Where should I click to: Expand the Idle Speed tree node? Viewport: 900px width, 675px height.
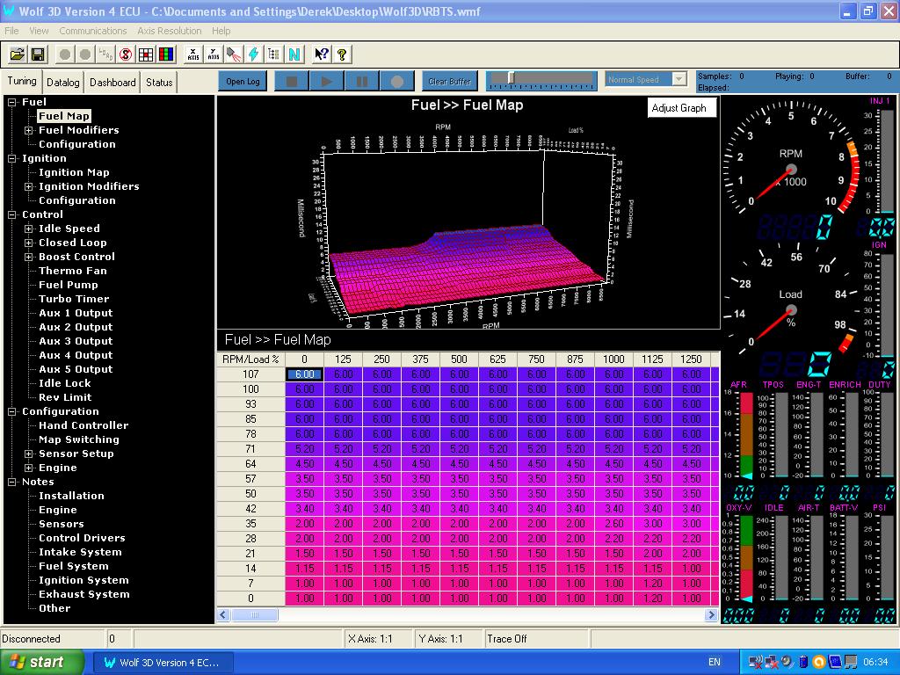28,229
